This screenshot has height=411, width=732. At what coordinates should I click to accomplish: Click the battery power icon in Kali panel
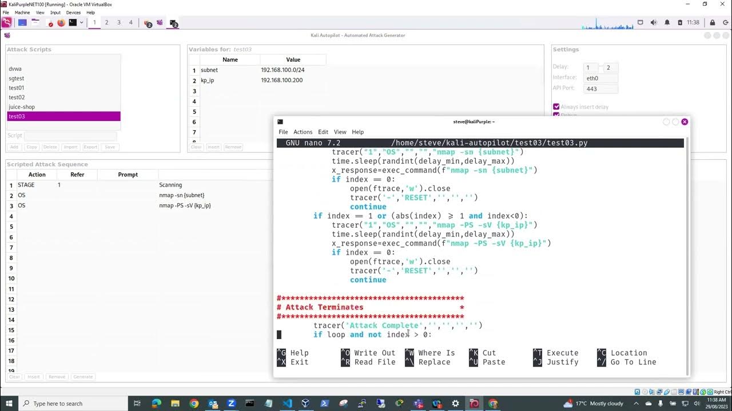point(680,23)
